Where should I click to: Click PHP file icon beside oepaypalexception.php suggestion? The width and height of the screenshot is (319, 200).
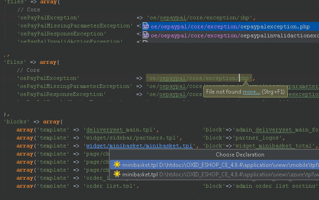click(146, 26)
